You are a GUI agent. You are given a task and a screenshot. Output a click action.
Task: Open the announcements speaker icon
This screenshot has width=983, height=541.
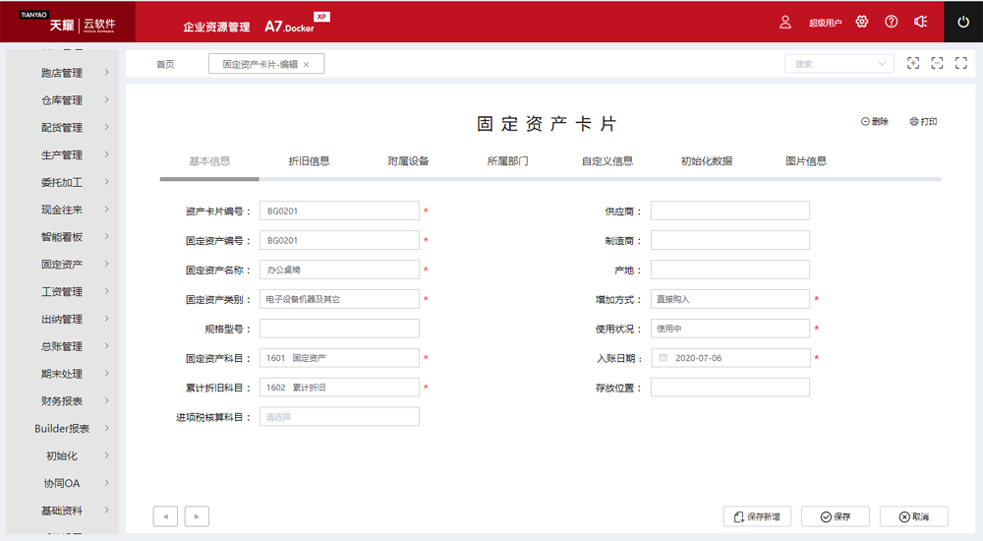tap(920, 22)
